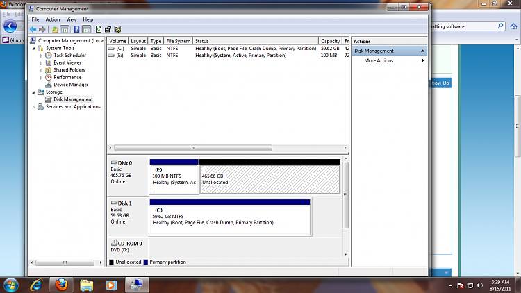Expand the Performance node

(x=42, y=77)
